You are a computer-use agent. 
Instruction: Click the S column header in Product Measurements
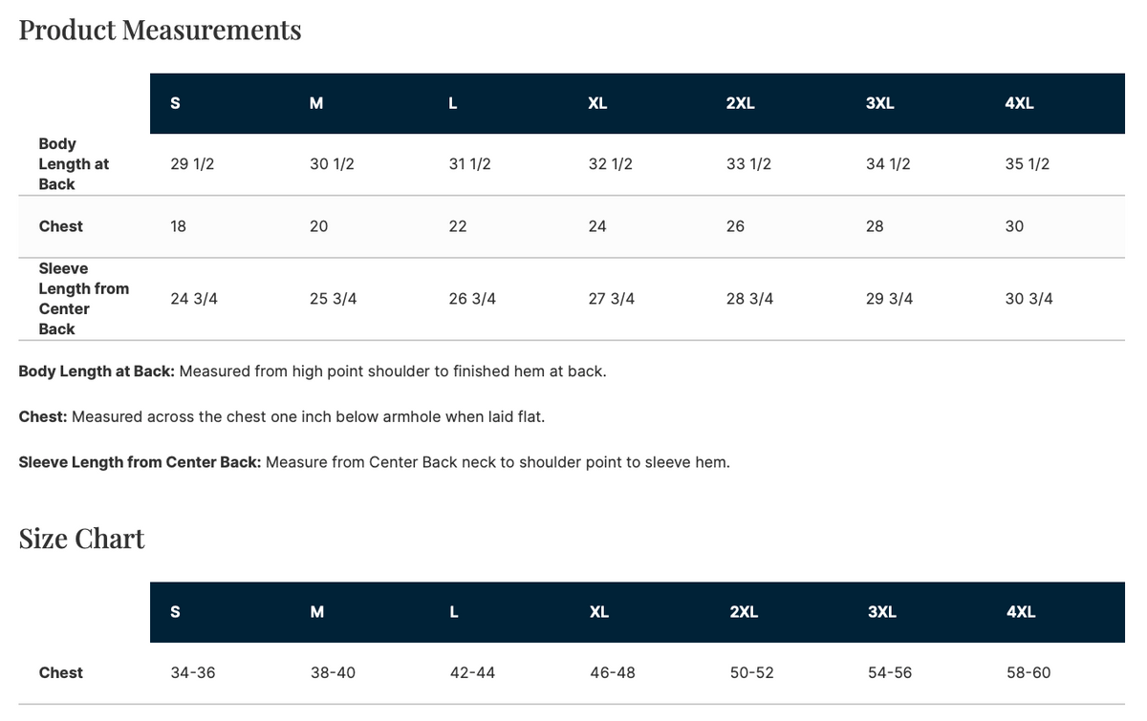[x=175, y=103]
